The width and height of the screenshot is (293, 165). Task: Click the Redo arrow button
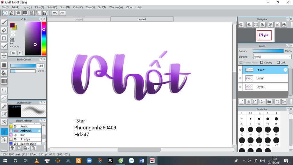[62, 13]
